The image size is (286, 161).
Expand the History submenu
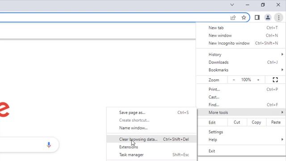241,55
